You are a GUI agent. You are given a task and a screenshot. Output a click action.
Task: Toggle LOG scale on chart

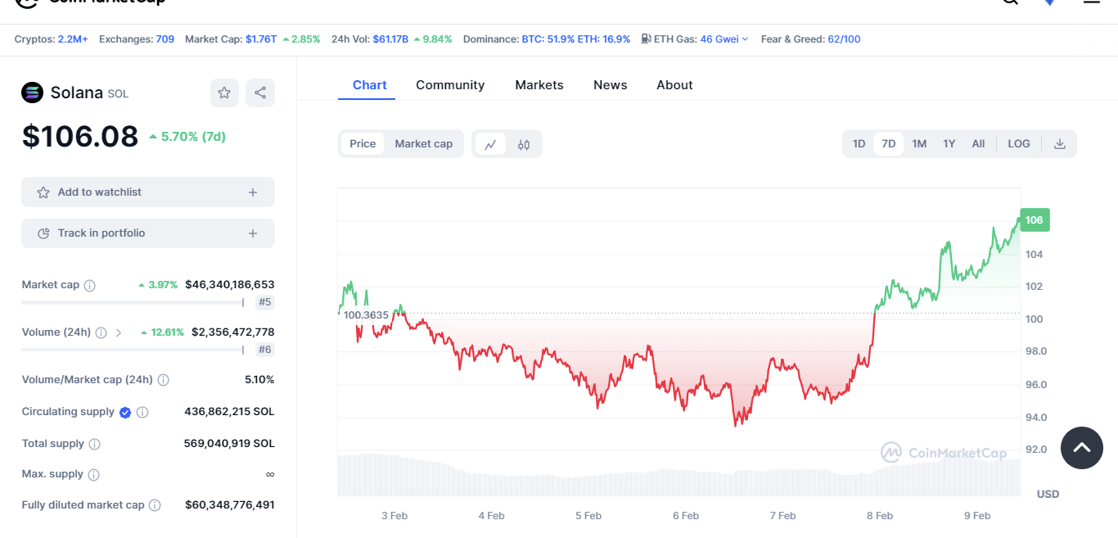pos(1019,144)
